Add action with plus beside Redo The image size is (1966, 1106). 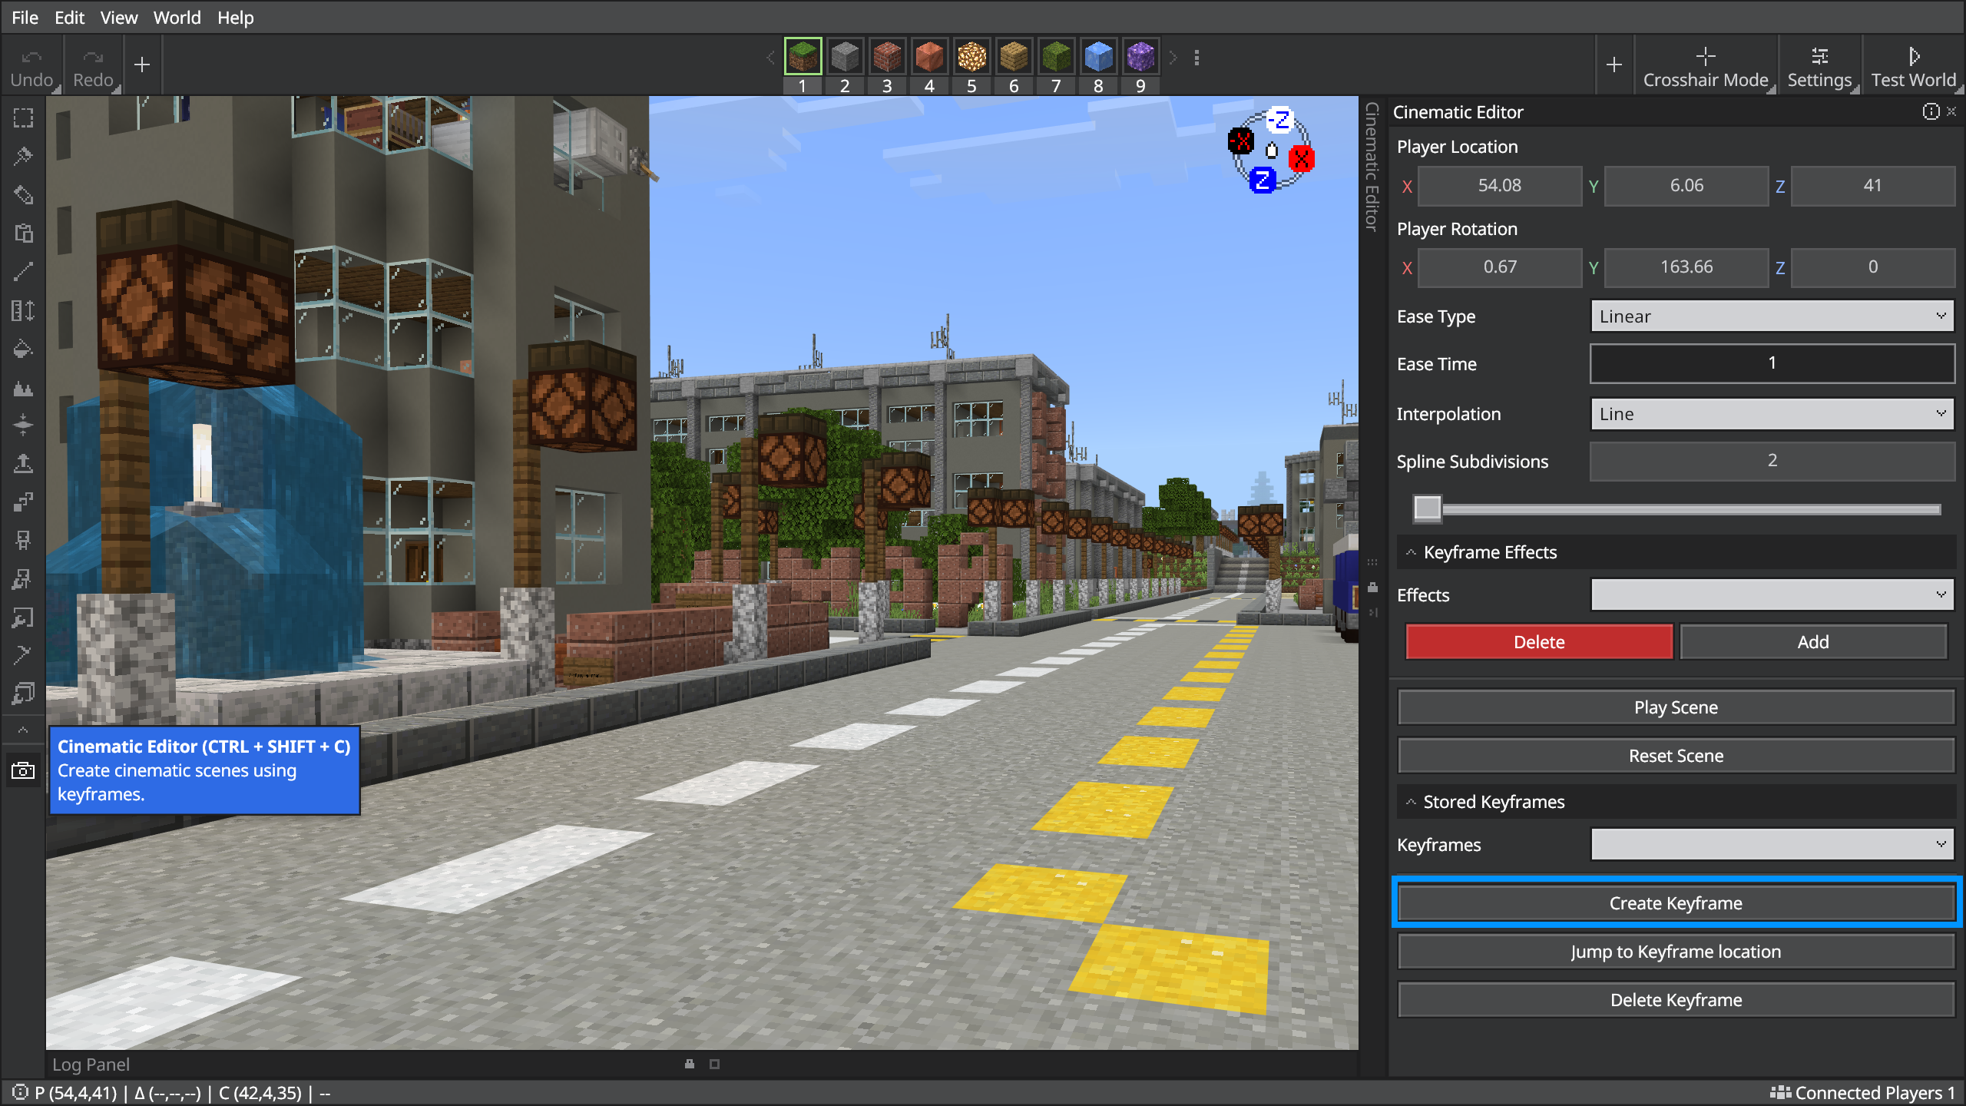click(142, 65)
